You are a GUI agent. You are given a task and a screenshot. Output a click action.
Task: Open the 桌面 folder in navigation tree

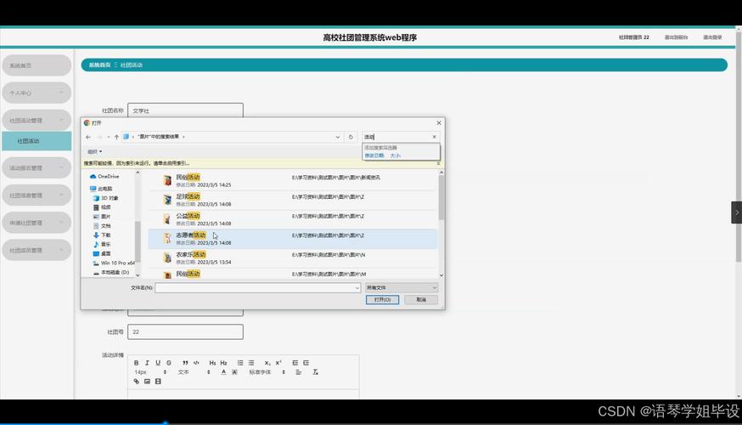tap(102, 253)
